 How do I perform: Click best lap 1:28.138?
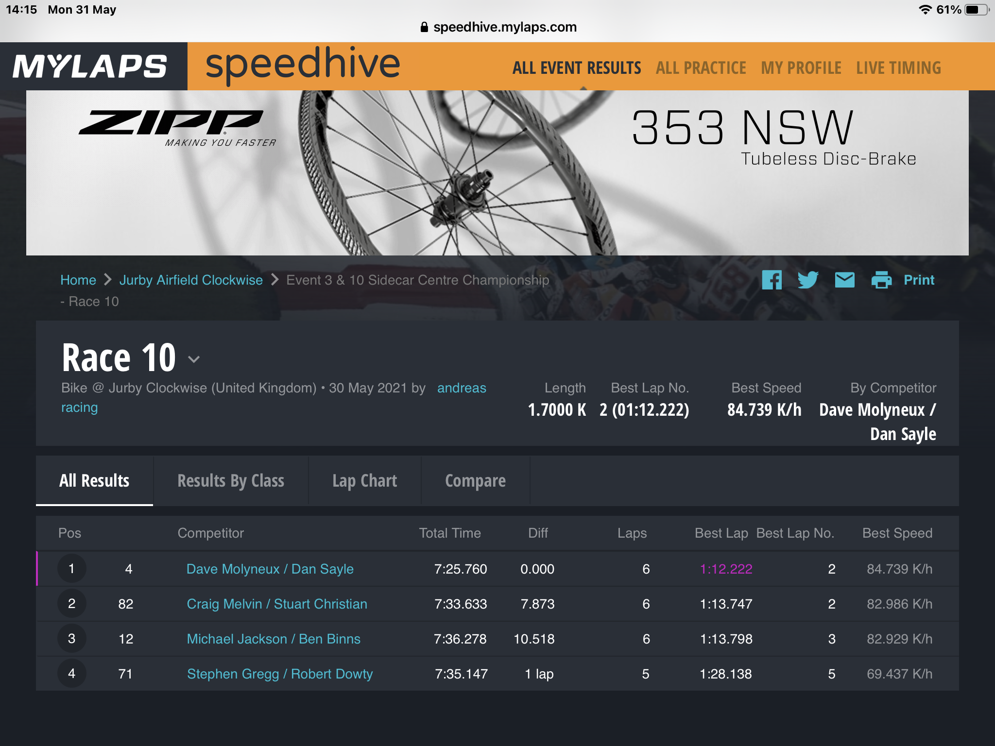coord(726,674)
